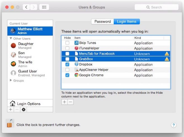Sort by the Item column header
Viewport: 184px width, 137px height.
[103, 38]
